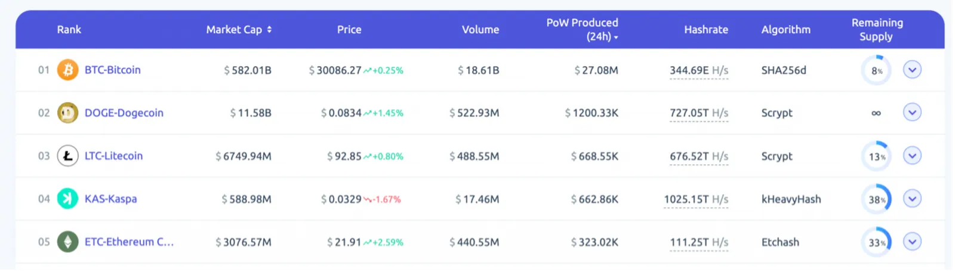The width and height of the screenshot is (955, 272).
Task: Expand the KAS-Kaspa row details
Action: 912,199
